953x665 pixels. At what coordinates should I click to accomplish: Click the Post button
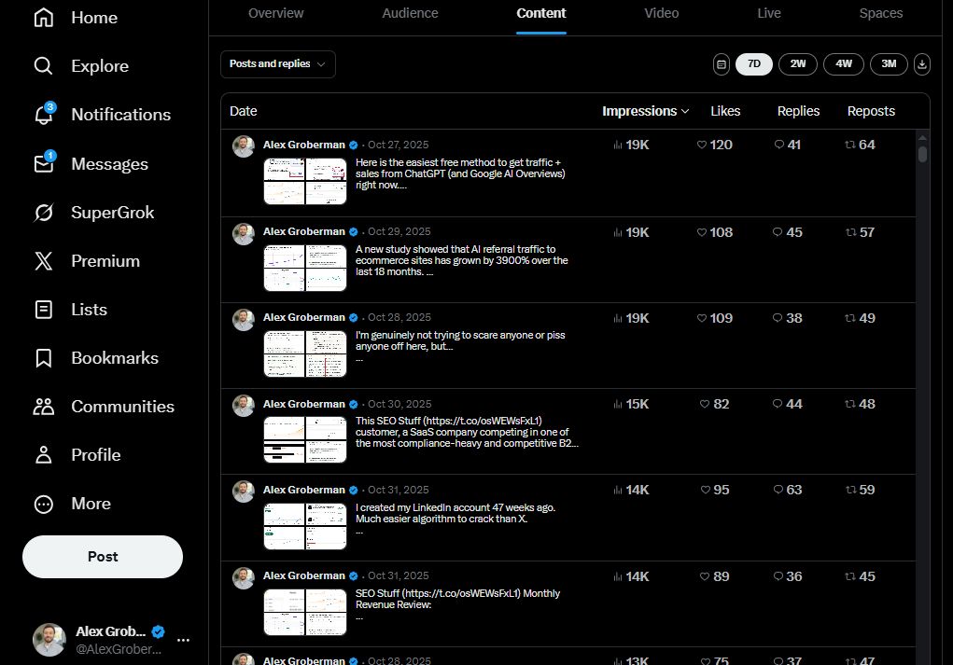point(103,556)
